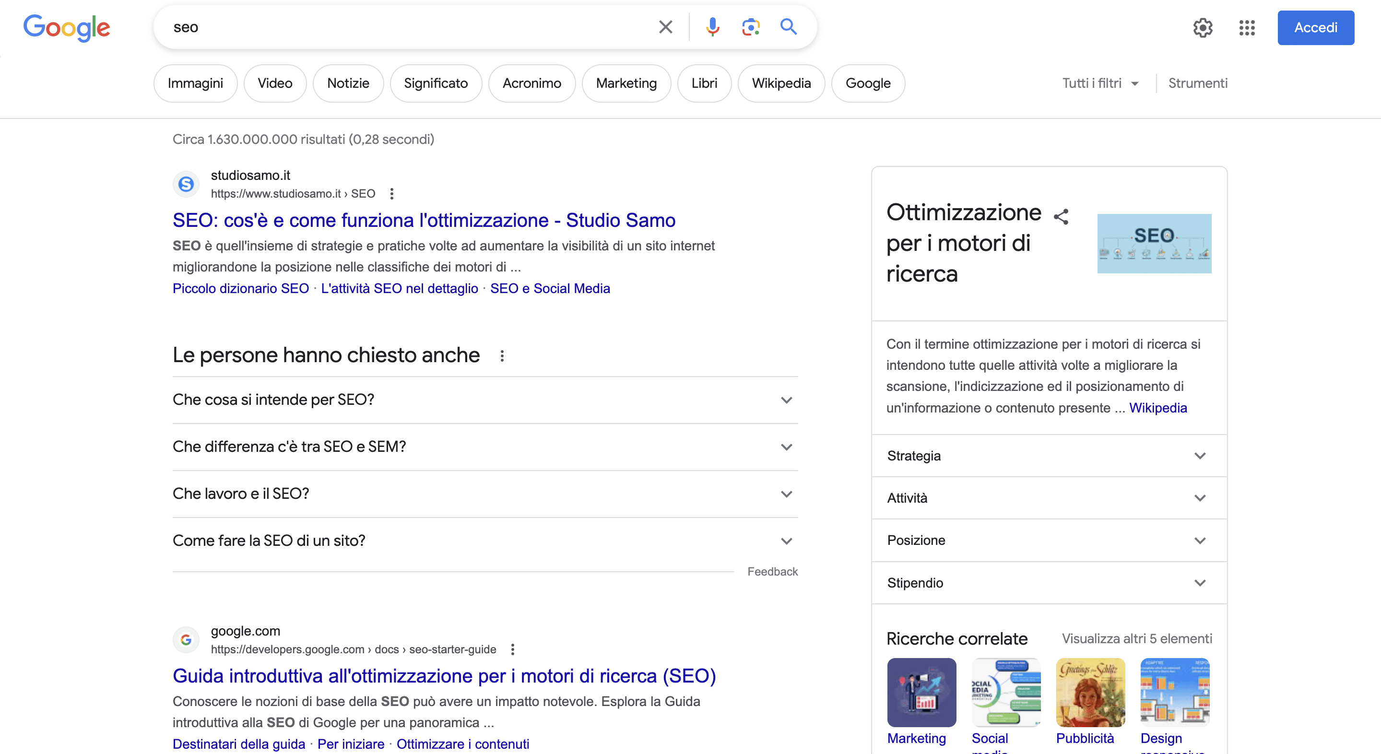Viewport: 1381px width, 754px height.
Task: Open settings gear icon
Action: [1203, 28]
